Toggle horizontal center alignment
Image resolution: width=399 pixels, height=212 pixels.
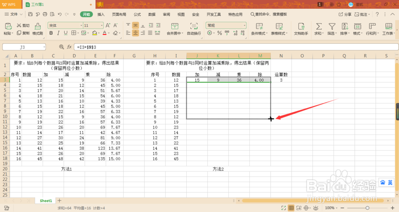click(136, 33)
